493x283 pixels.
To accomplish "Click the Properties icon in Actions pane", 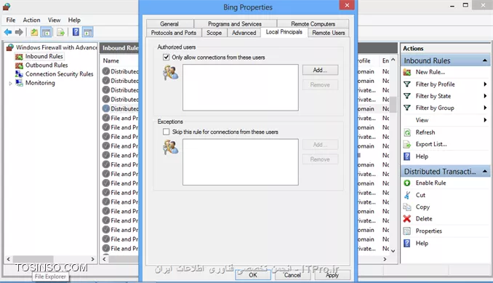I will 407,231.
